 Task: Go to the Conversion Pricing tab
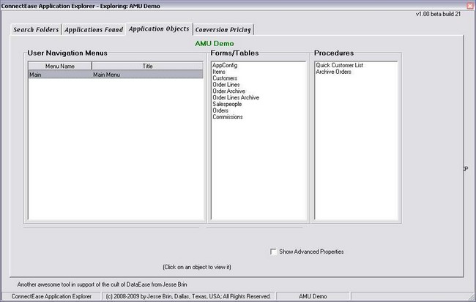click(223, 30)
